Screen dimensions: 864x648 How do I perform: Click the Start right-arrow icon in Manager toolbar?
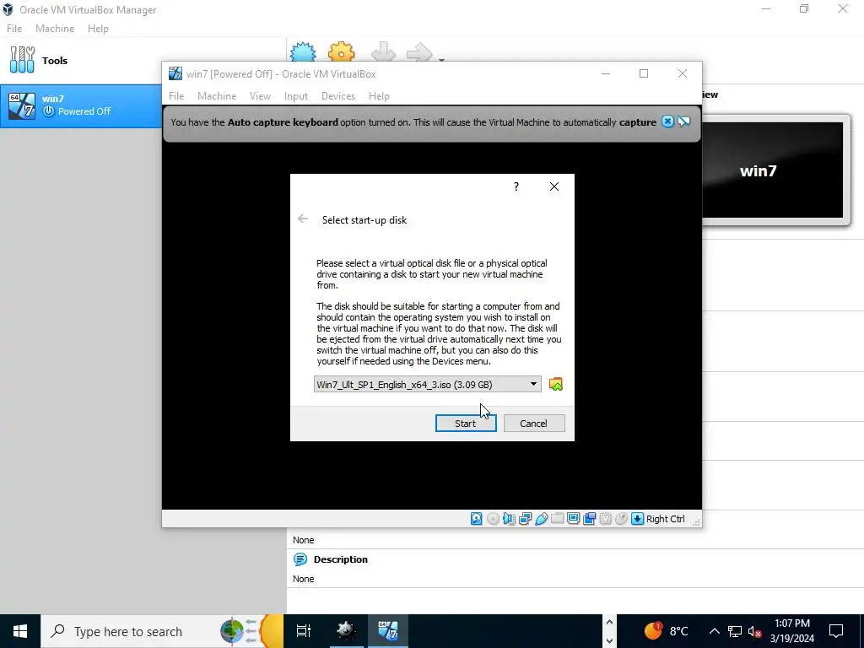click(419, 52)
